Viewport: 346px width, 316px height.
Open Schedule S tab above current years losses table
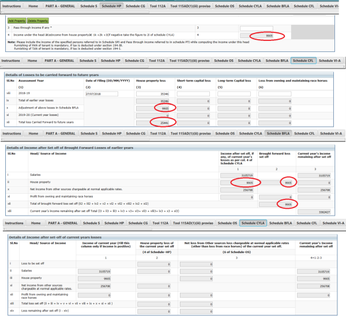(x=91, y=223)
